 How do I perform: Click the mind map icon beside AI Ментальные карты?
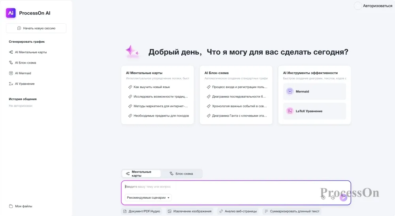11,52
